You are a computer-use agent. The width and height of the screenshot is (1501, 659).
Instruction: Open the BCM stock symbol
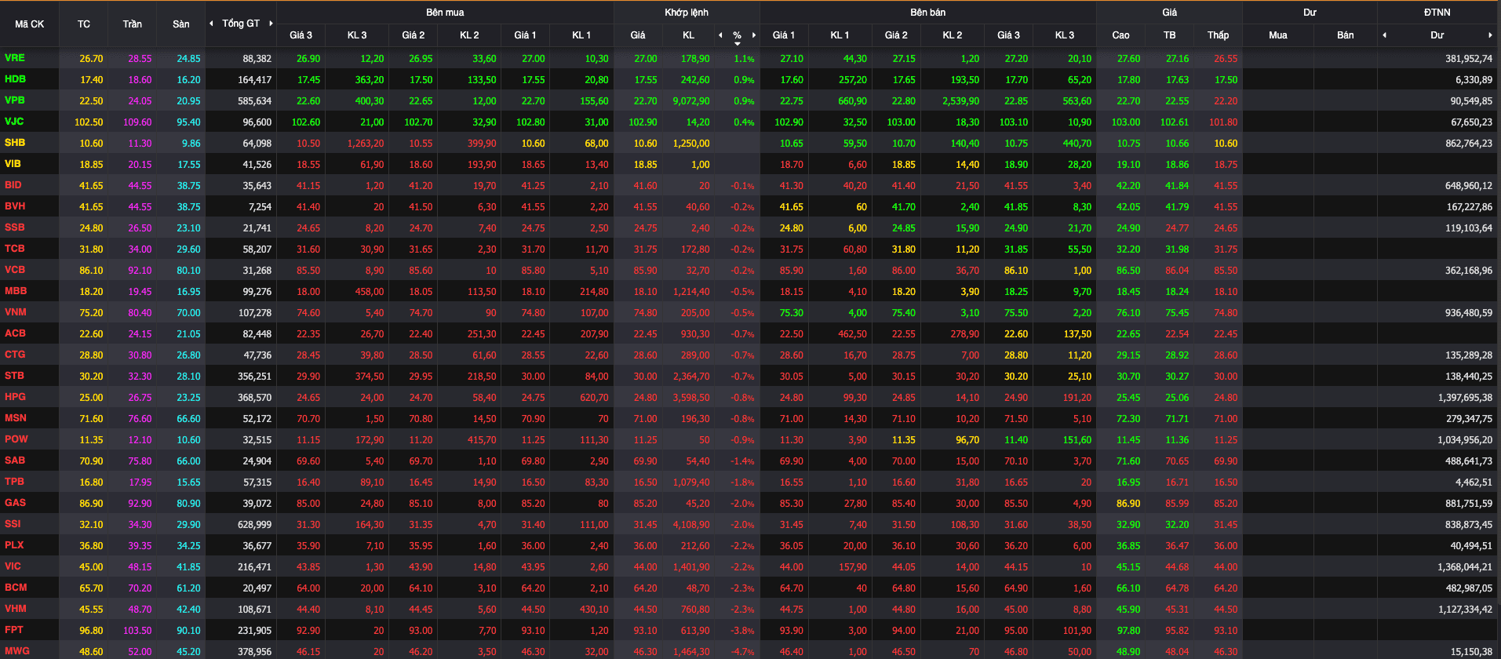coord(16,588)
